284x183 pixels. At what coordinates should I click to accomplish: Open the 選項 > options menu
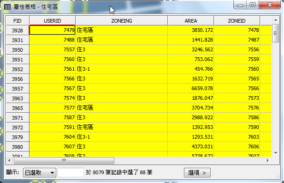[197, 173]
